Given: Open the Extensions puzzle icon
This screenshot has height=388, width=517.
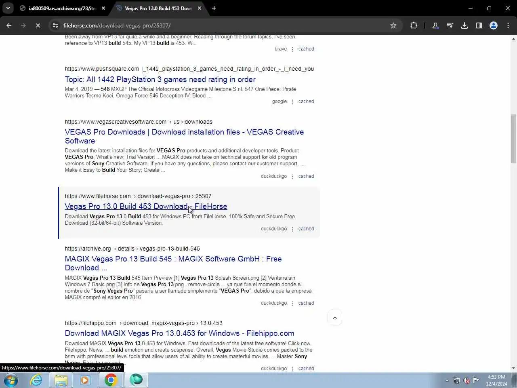Looking at the screenshot, I should [414, 25].
